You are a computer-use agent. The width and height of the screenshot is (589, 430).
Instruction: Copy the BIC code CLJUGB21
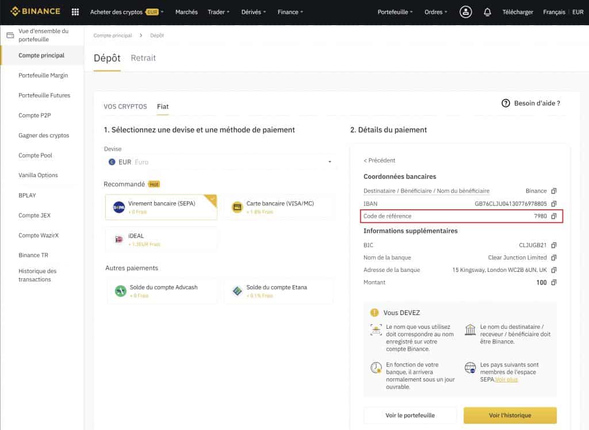pos(553,245)
